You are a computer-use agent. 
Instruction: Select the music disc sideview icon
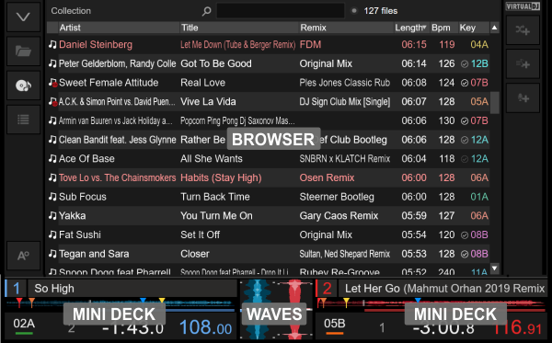click(23, 86)
